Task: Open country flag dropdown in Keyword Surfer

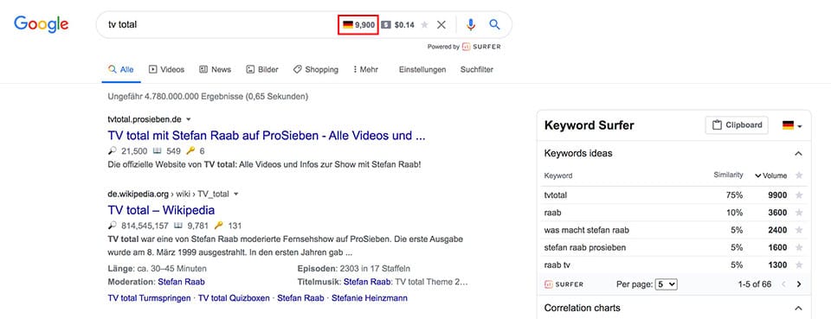Action: [792, 125]
